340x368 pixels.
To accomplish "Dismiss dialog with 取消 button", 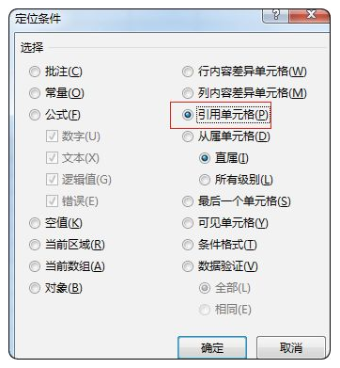I will [x=291, y=347].
